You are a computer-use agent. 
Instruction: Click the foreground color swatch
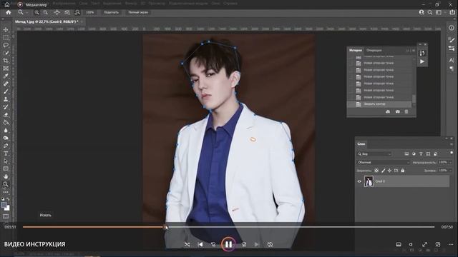click(4, 205)
